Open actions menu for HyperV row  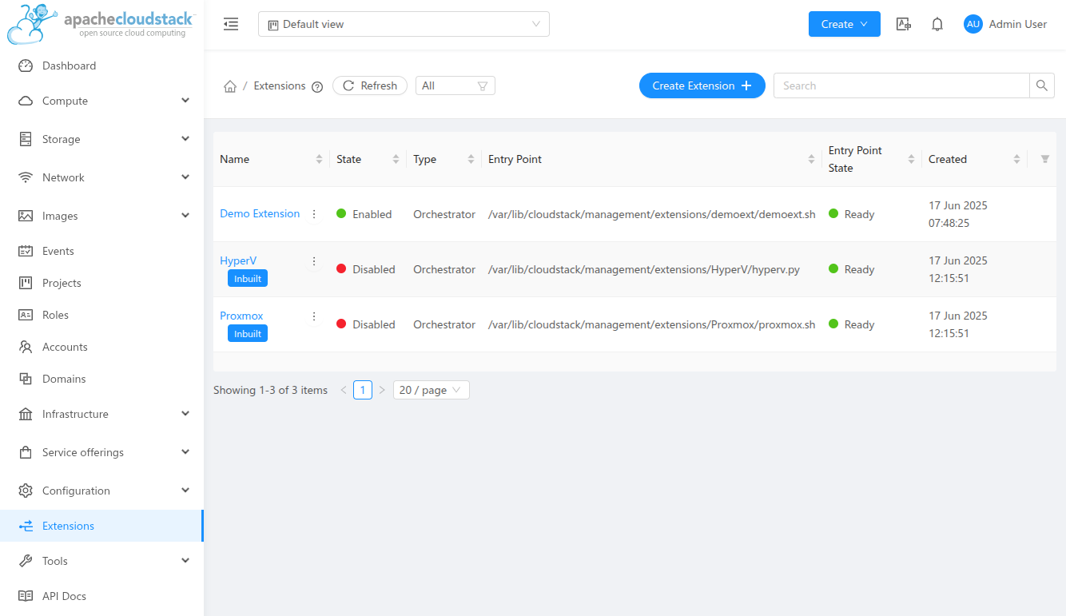point(314,261)
